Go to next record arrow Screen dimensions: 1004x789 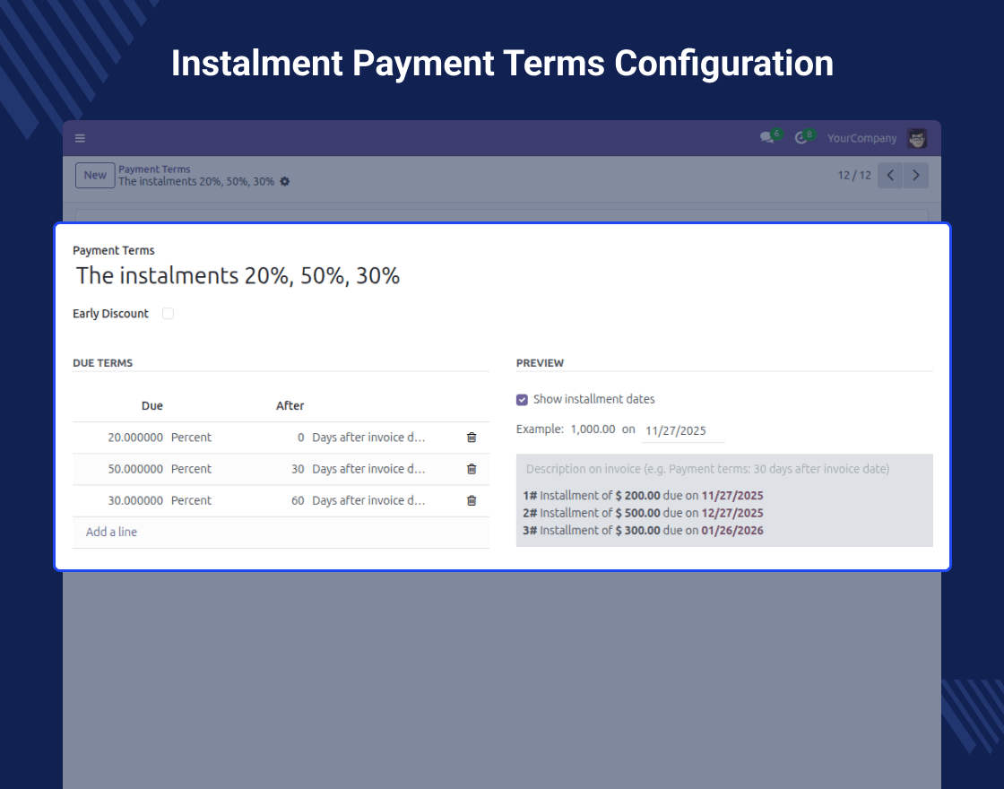coord(915,176)
